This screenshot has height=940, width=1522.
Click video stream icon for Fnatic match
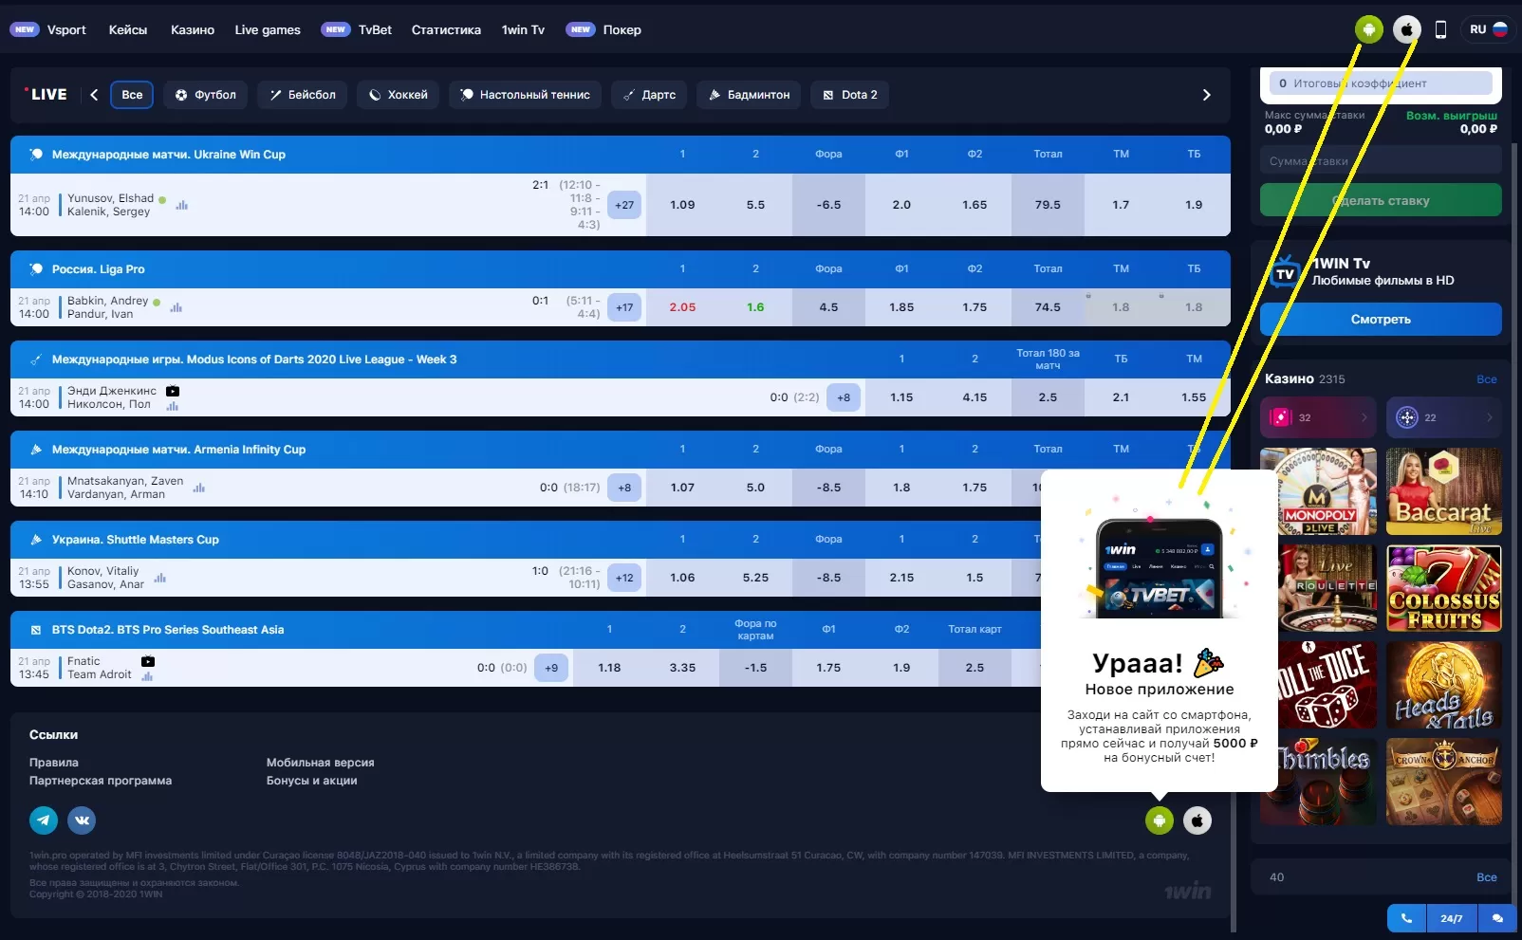(148, 661)
